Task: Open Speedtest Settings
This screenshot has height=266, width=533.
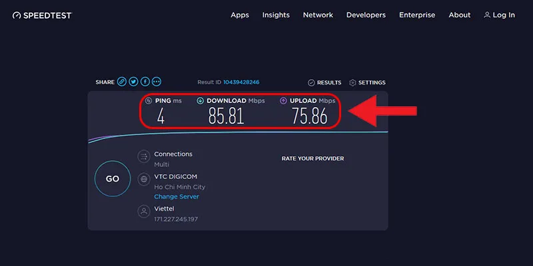Action: 367,82
